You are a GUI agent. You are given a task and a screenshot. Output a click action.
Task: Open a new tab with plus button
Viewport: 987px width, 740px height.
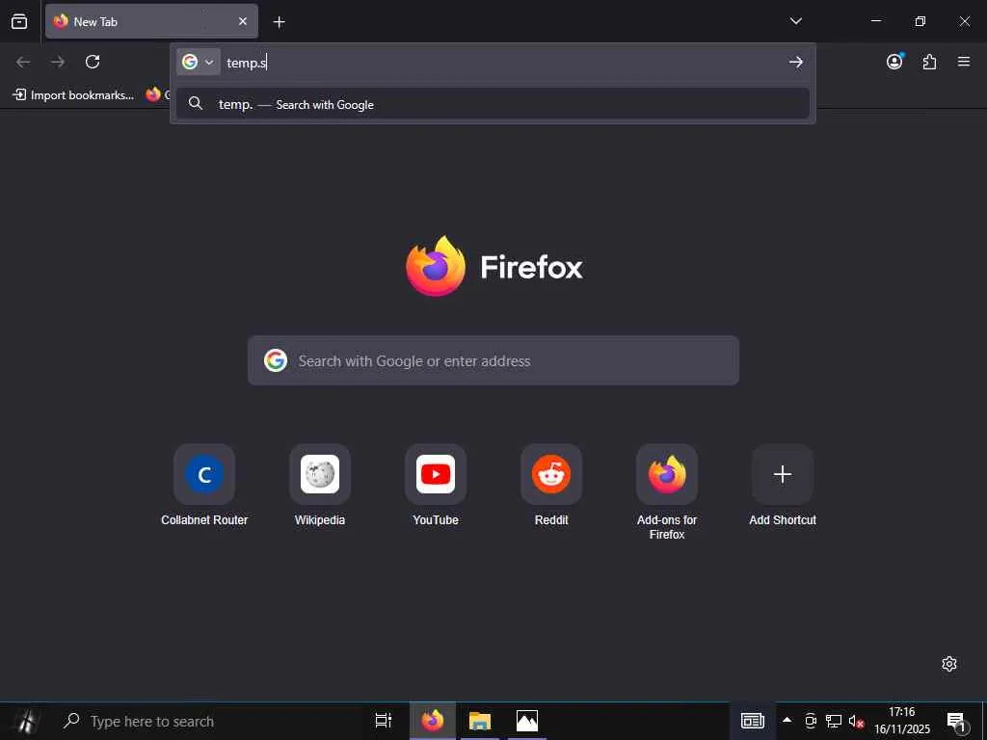click(279, 22)
